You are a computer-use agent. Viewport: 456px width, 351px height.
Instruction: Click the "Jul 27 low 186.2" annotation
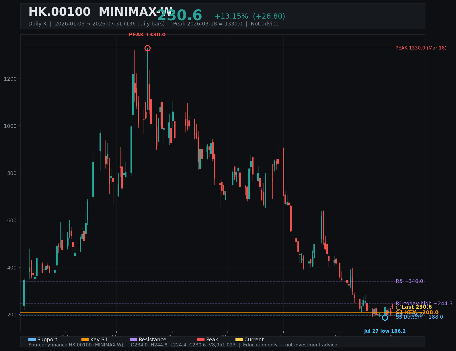[385, 331]
